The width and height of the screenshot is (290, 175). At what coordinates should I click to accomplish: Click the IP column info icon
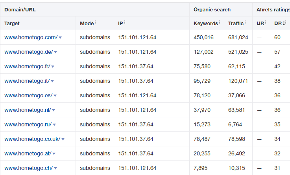pyautogui.click(x=125, y=22)
